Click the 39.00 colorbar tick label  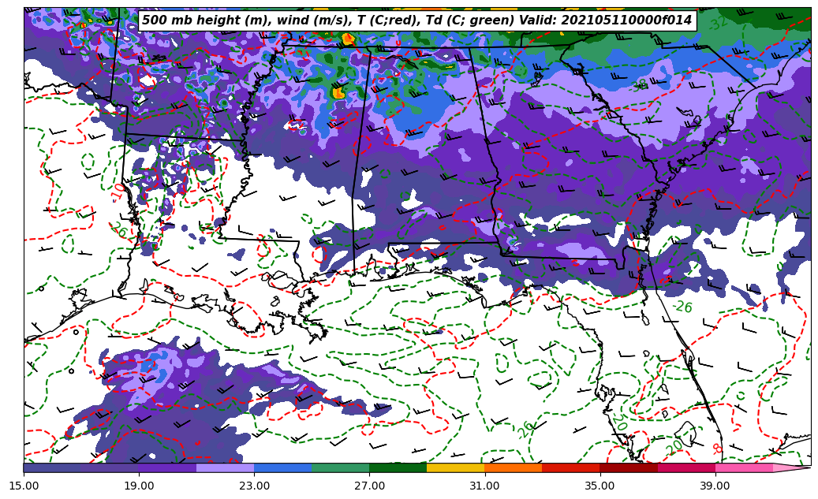point(715,486)
